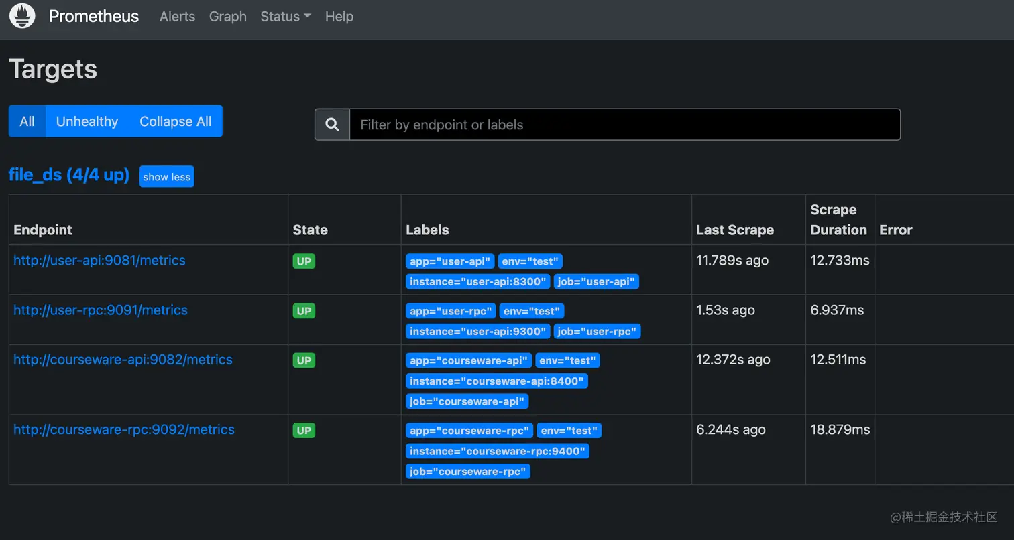Click UP badge in courseware-api:9082 row
Viewport: 1014px width, 540px height.
point(304,360)
